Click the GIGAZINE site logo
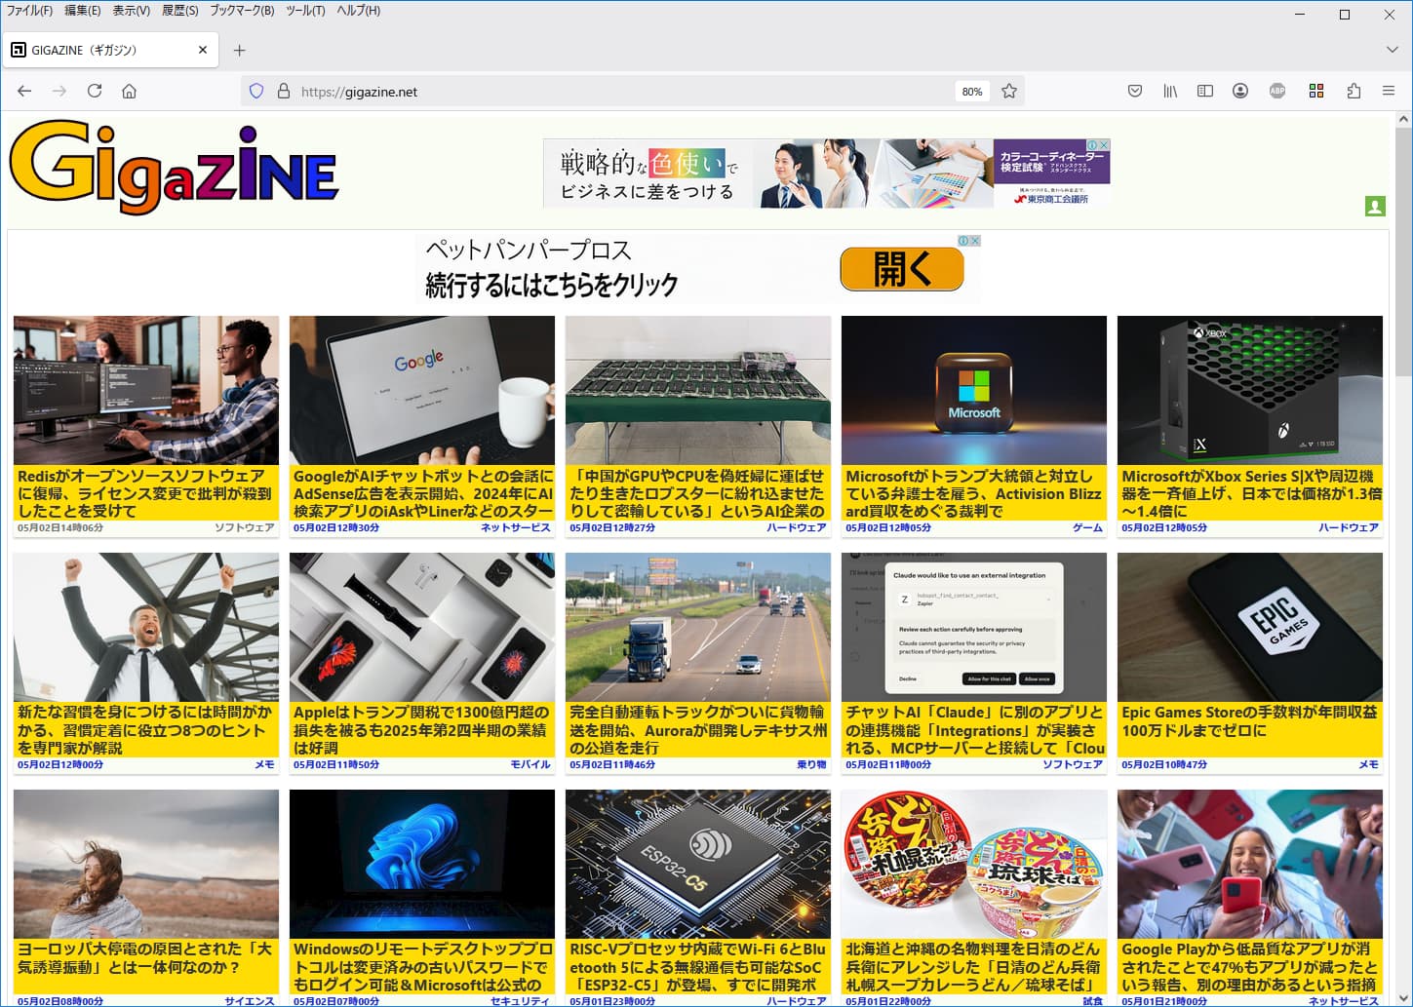Viewport: 1413px width, 1007px height. pyautogui.click(x=174, y=168)
